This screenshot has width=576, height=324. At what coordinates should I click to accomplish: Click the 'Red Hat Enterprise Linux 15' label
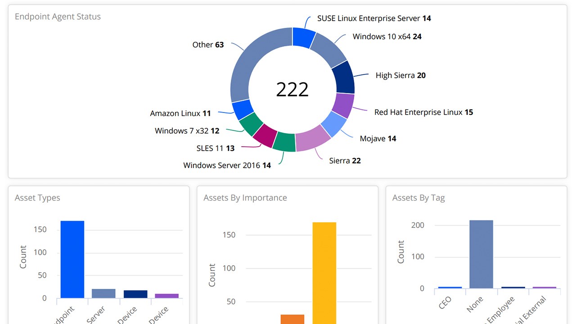point(423,112)
